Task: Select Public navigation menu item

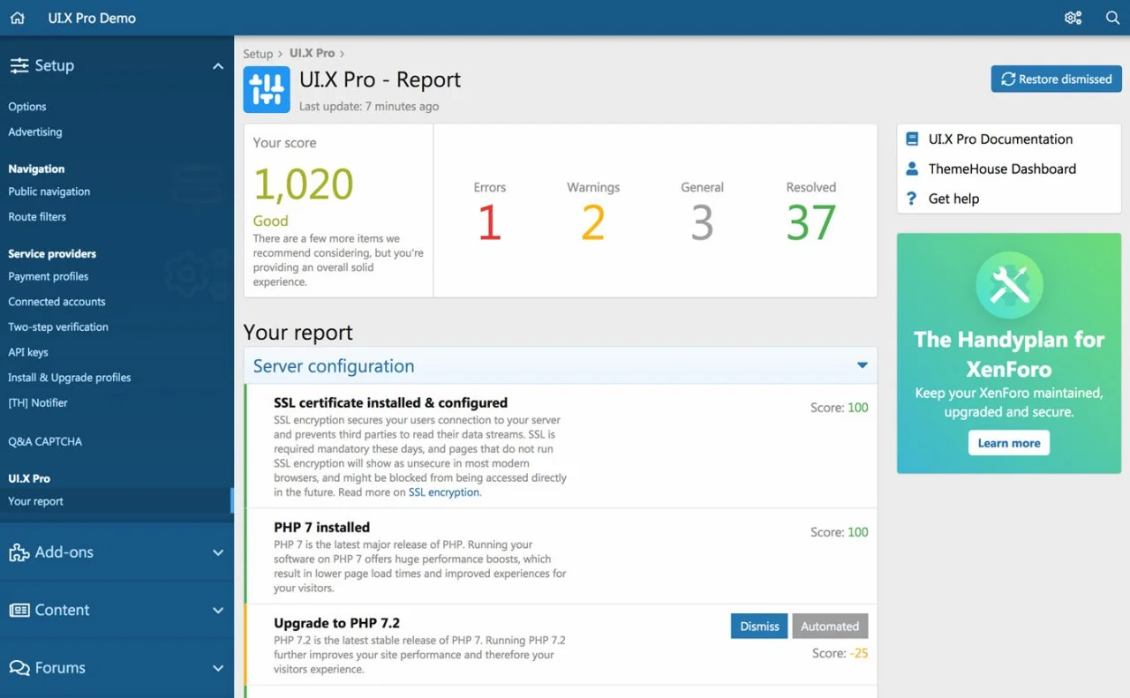Action: tap(49, 191)
